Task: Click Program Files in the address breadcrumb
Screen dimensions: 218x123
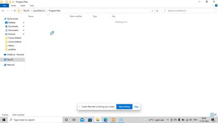Action: pyautogui.click(x=54, y=11)
